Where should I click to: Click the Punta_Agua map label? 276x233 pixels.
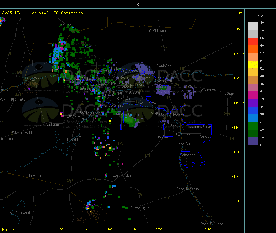click(x=140, y=208)
